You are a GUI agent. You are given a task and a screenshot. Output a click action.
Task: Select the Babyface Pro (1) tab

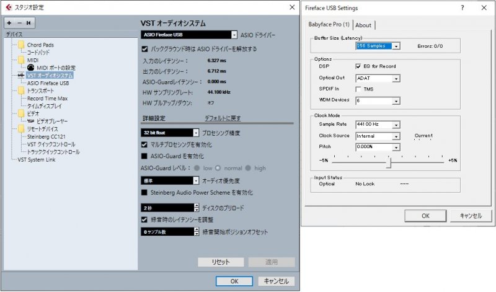click(329, 25)
